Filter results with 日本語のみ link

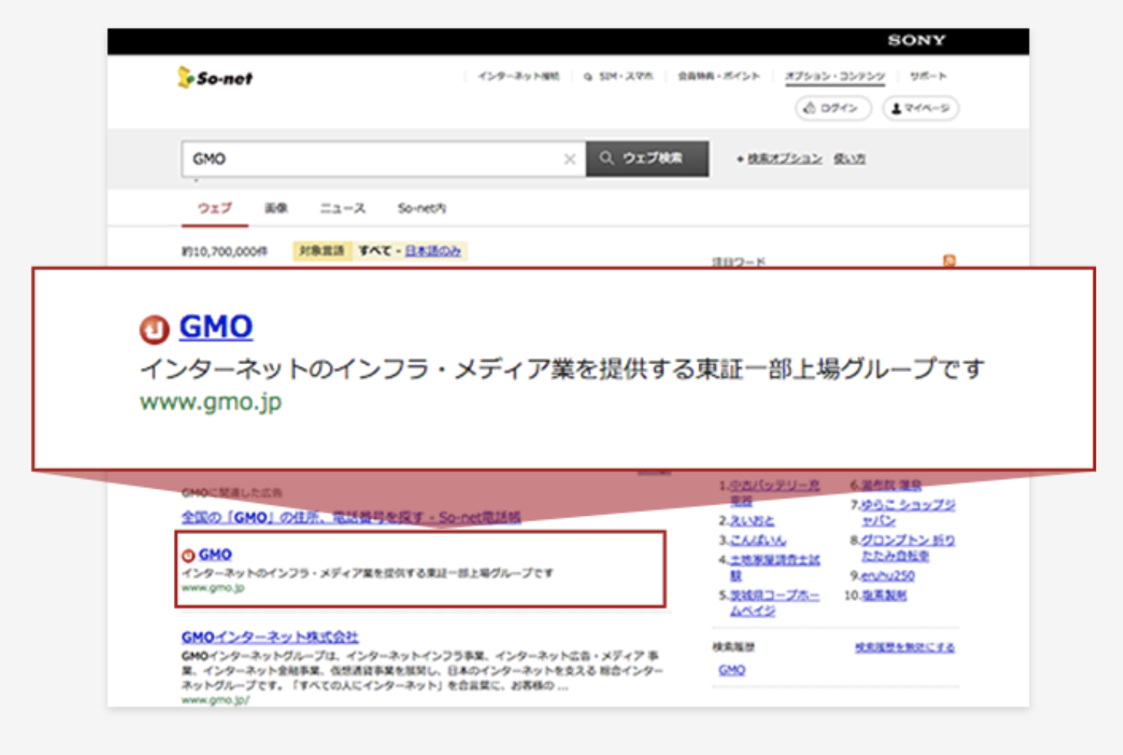433,250
